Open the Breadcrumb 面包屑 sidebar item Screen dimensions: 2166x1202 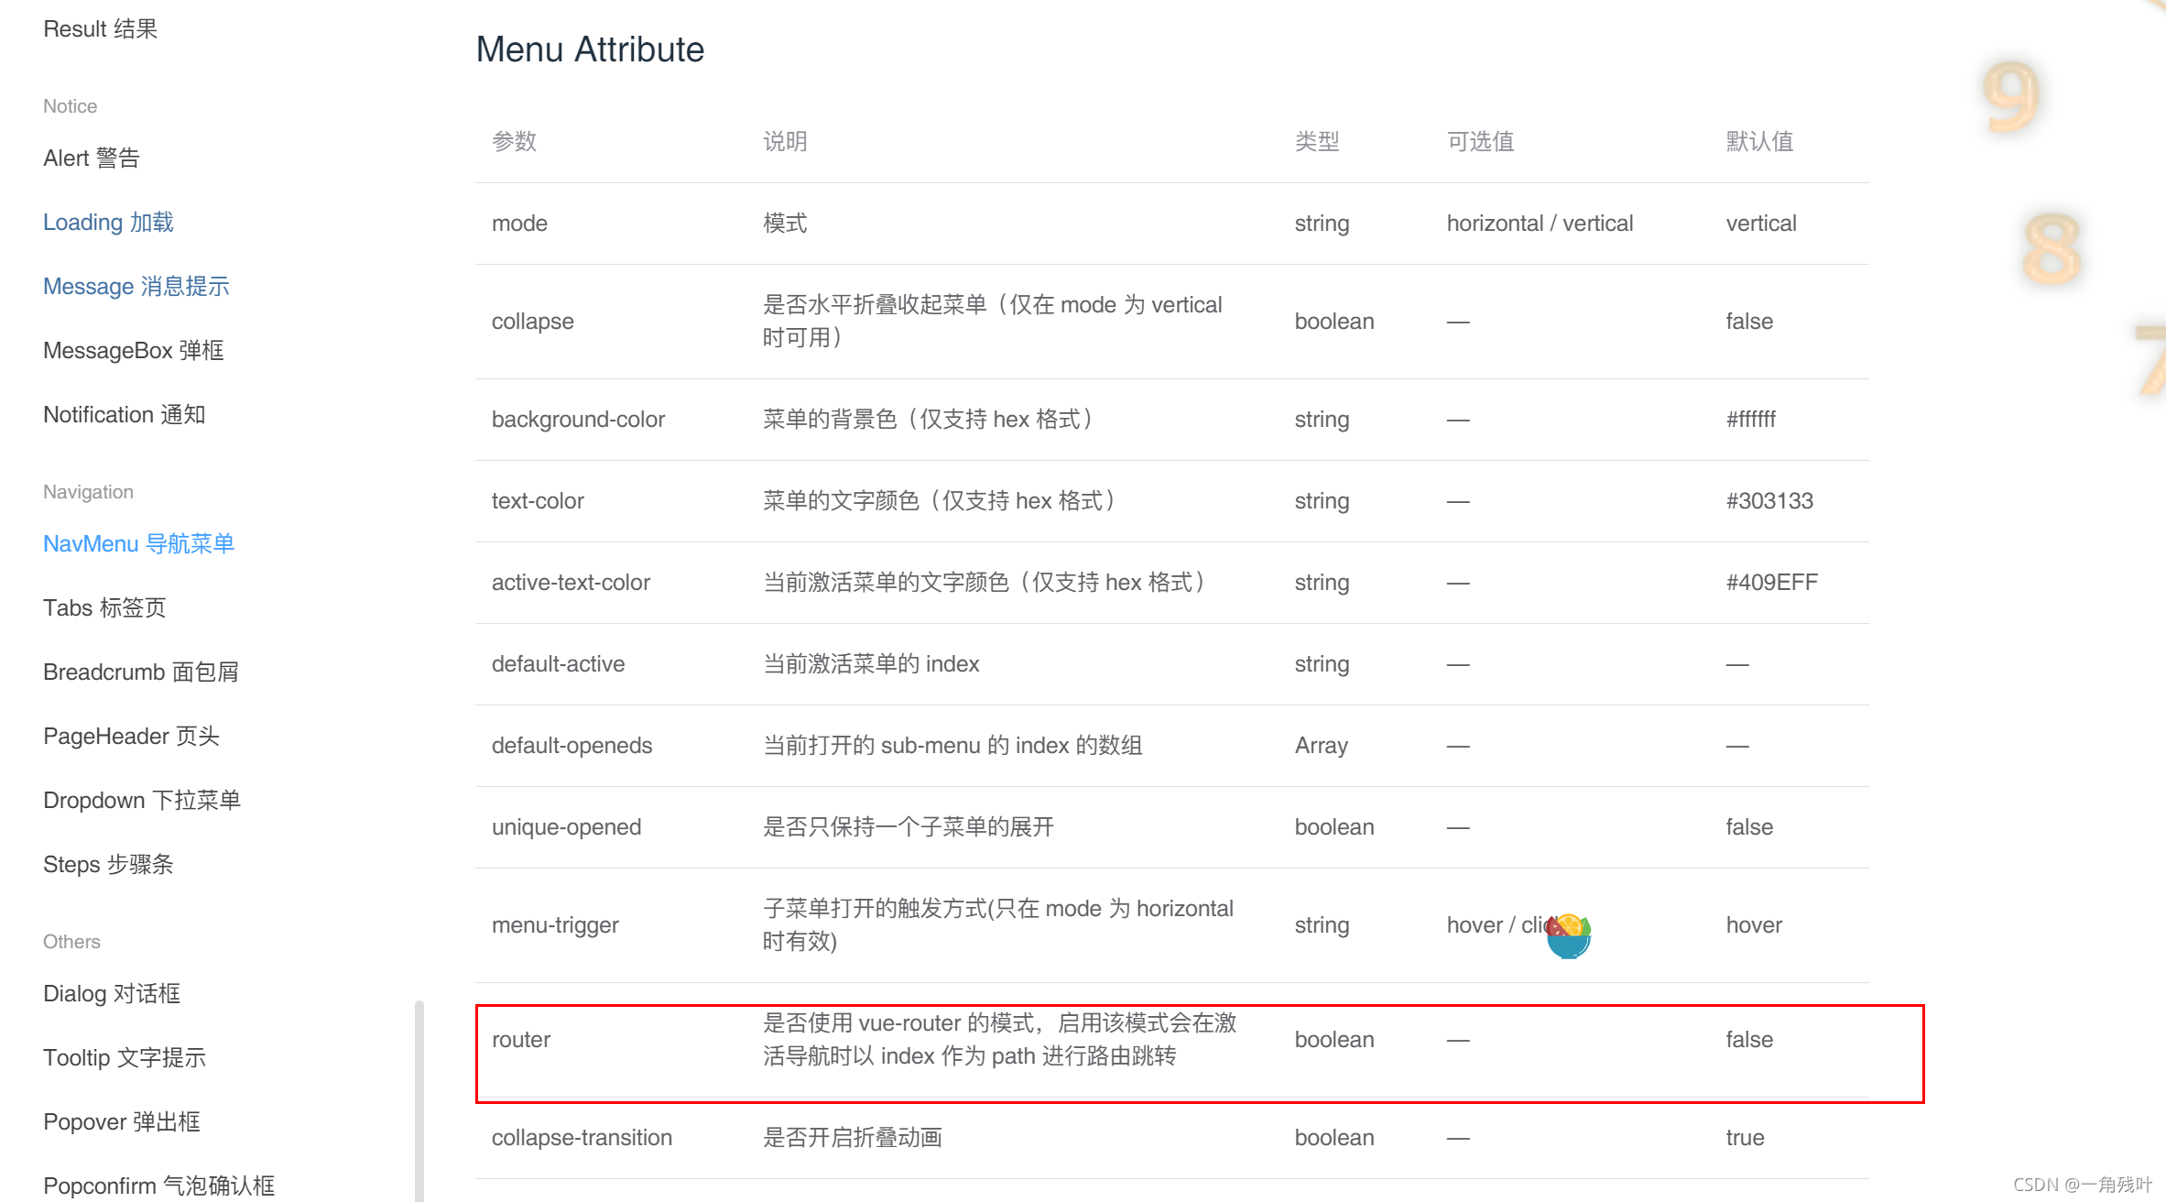point(140,672)
